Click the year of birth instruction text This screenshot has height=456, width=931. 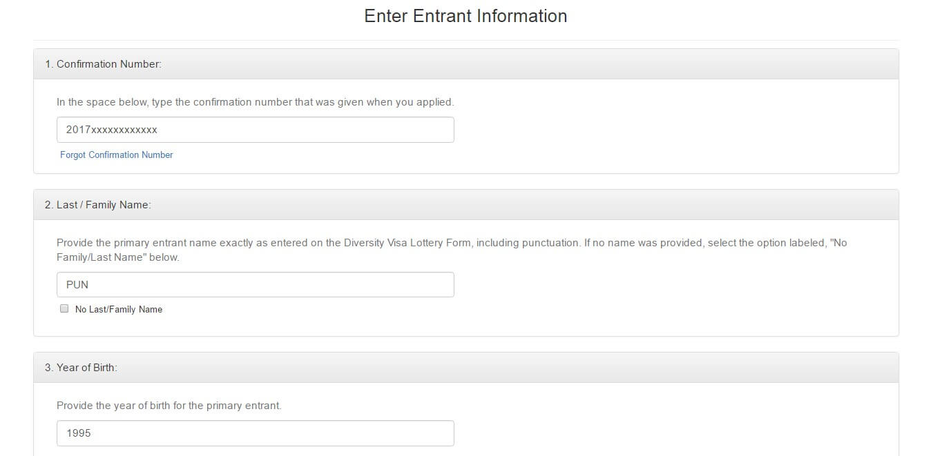[x=169, y=406]
